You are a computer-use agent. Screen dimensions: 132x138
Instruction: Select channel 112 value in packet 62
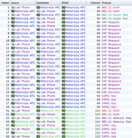[97, 114]
